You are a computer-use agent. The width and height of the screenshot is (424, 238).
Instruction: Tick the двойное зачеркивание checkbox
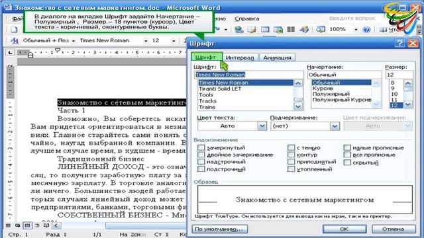[201, 155]
